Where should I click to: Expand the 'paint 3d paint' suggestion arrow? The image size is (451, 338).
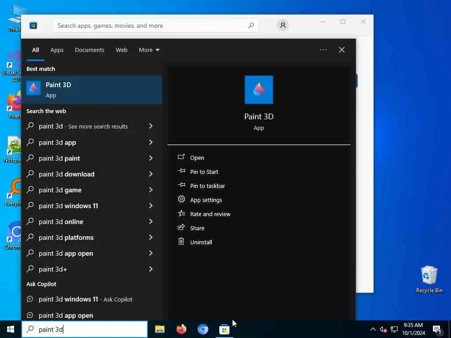coord(151,158)
